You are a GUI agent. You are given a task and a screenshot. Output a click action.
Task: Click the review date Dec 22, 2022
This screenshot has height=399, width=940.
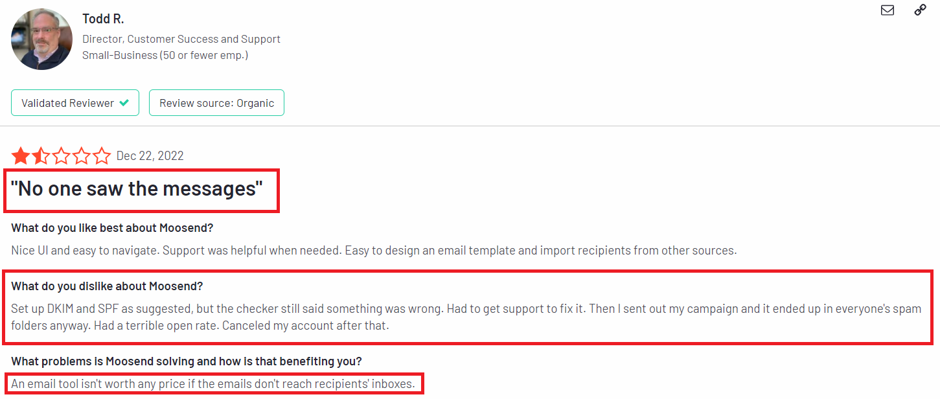pyautogui.click(x=150, y=156)
